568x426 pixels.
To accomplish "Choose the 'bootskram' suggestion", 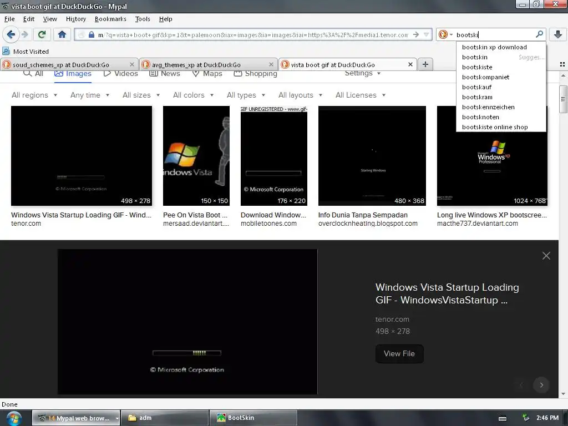I will [x=501, y=97].
